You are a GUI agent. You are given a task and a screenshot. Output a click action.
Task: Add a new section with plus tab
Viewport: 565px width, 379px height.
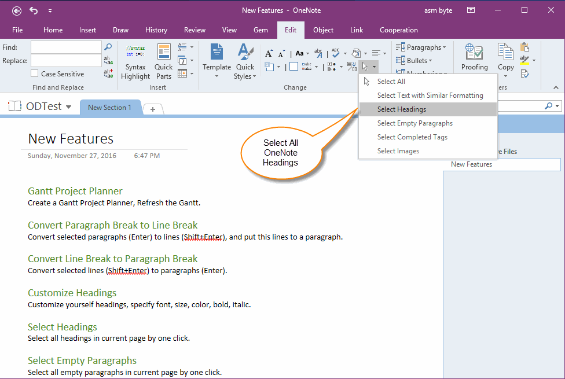point(153,109)
